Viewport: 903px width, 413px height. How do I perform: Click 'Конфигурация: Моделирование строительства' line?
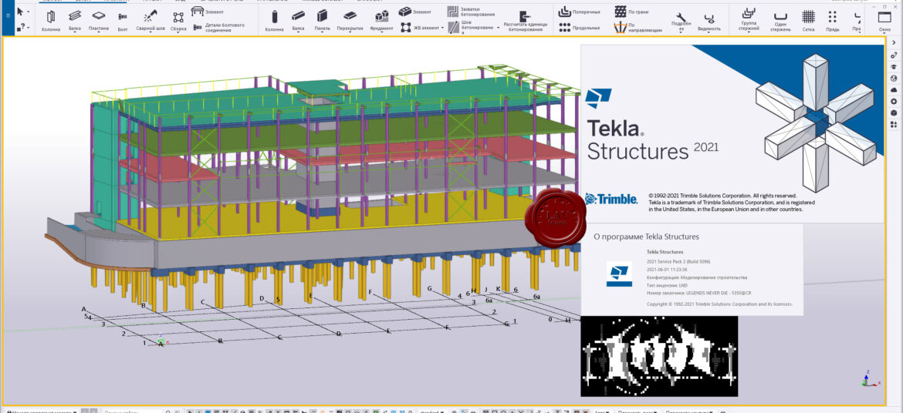point(697,277)
